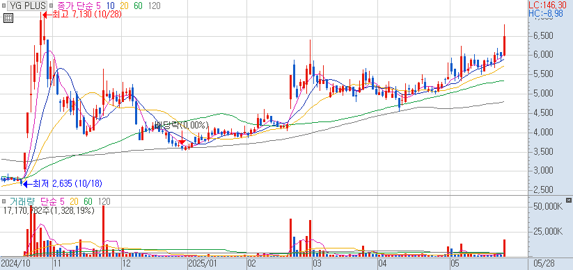Click the 12 month label on date axis
Screen dimensions: 573x270
(126, 264)
